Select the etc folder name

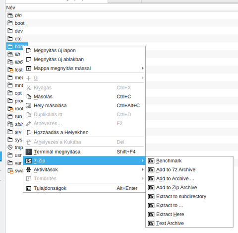click(x=18, y=39)
